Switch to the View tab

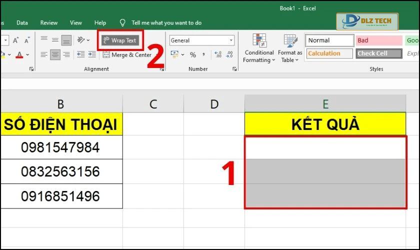76,23
